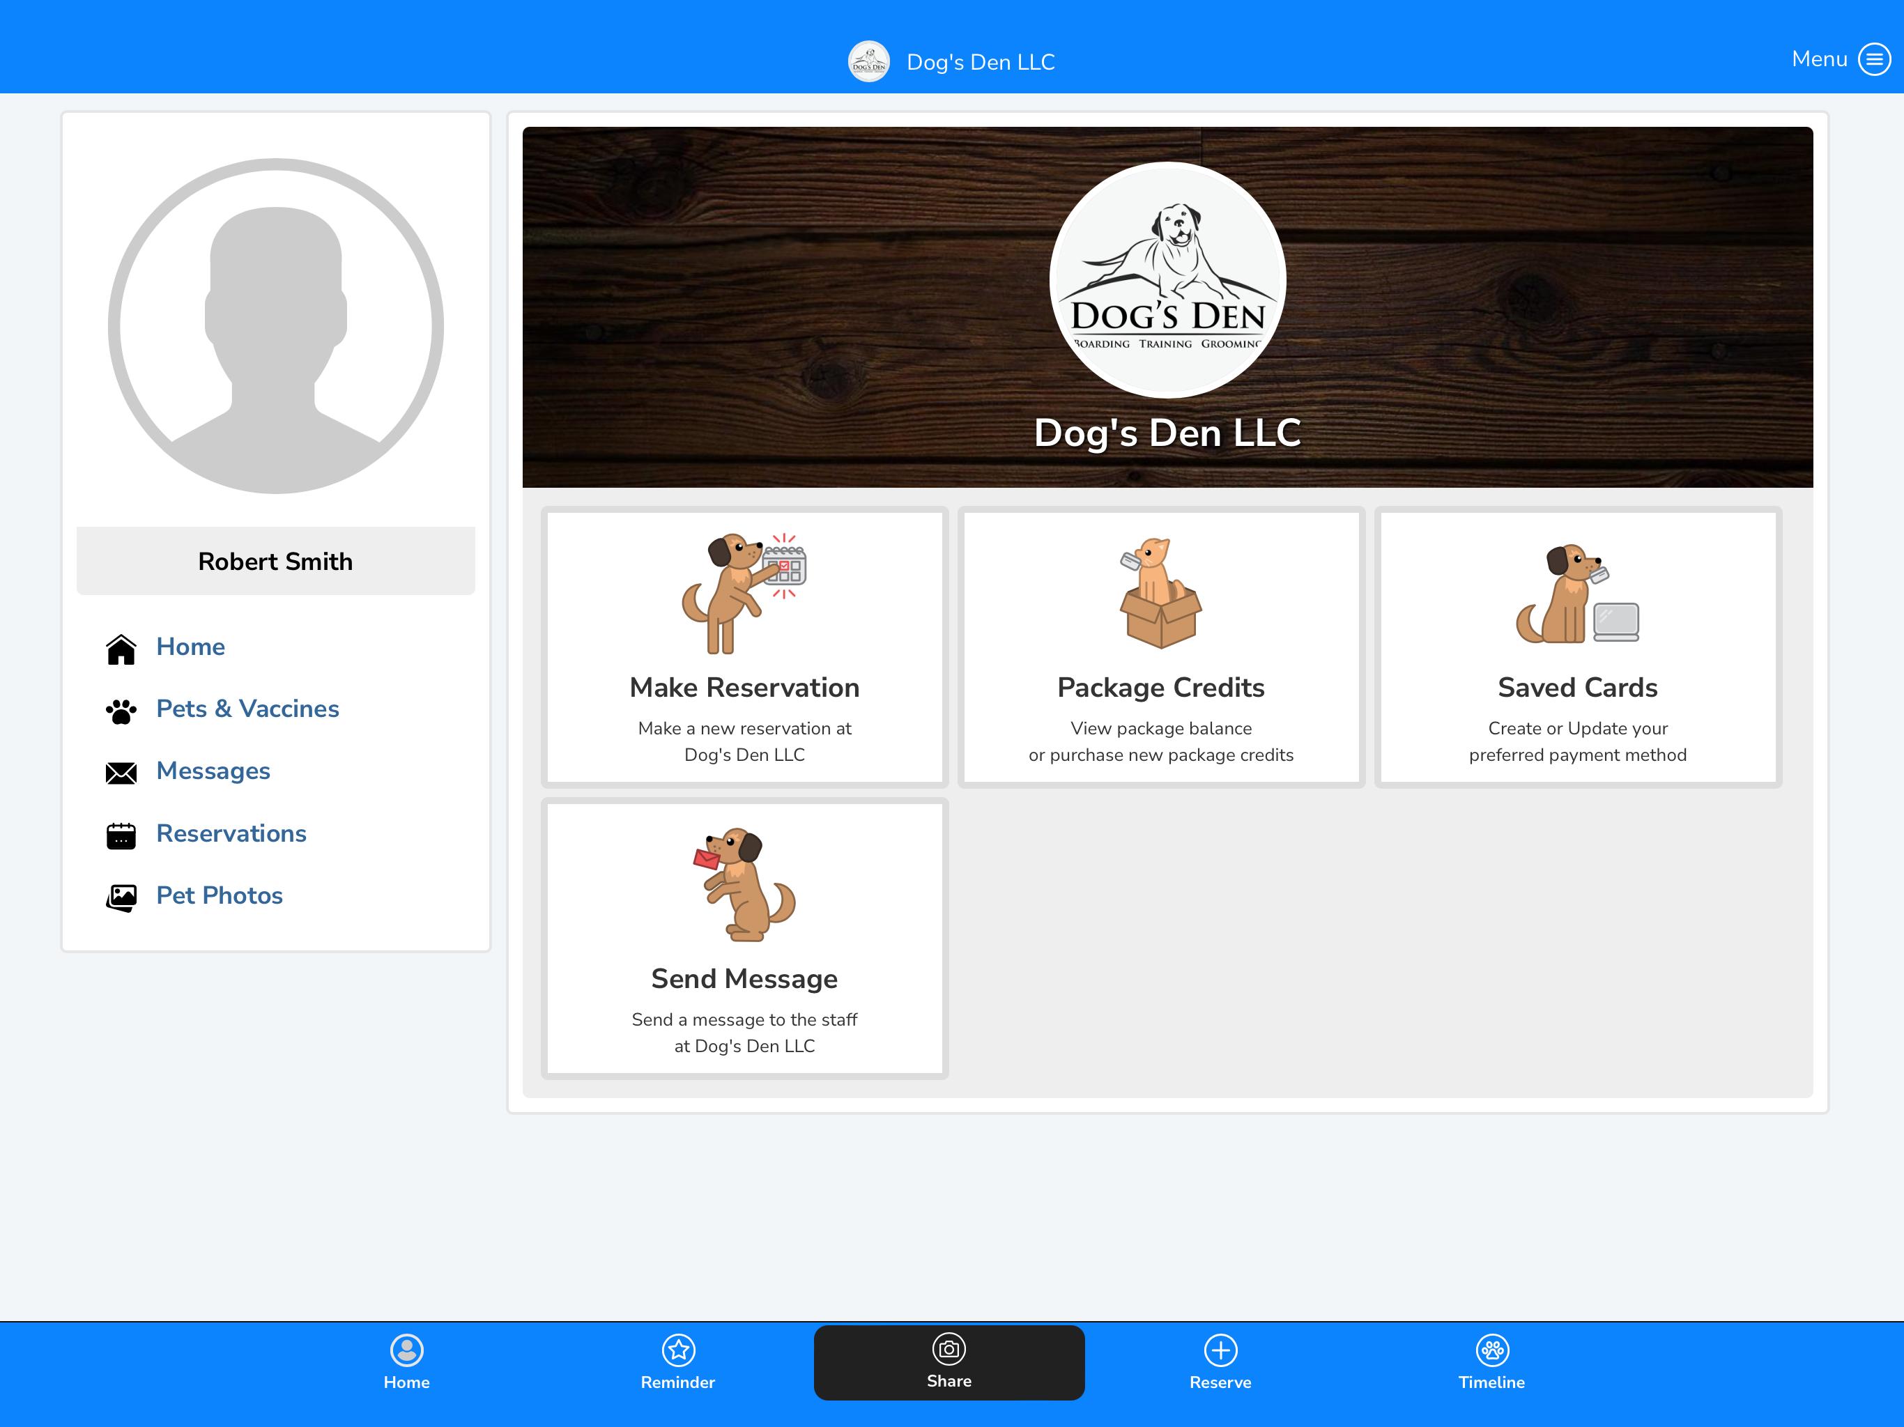Switch to the Reserve tab label
The image size is (1904, 1427).
[x=1220, y=1382]
